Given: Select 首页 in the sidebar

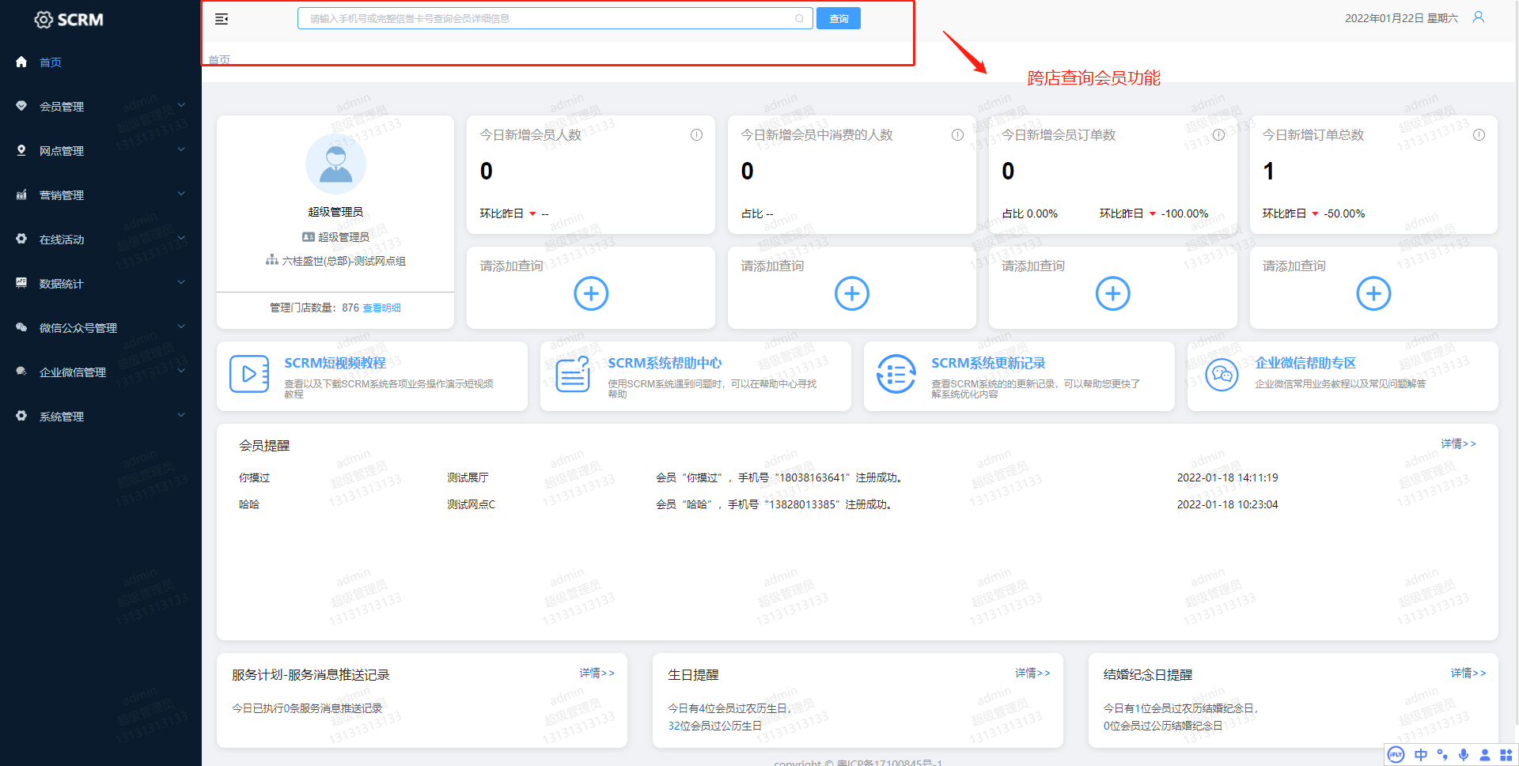Looking at the screenshot, I should (x=51, y=62).
